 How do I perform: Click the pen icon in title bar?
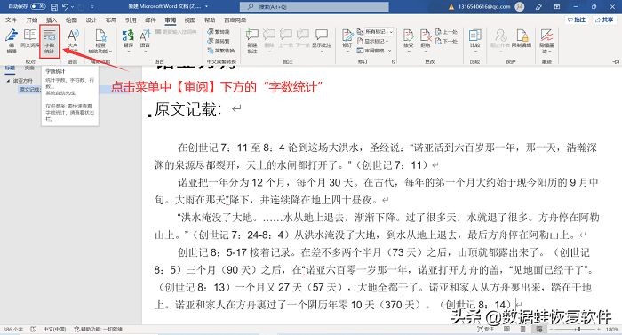tap(538, 7)
